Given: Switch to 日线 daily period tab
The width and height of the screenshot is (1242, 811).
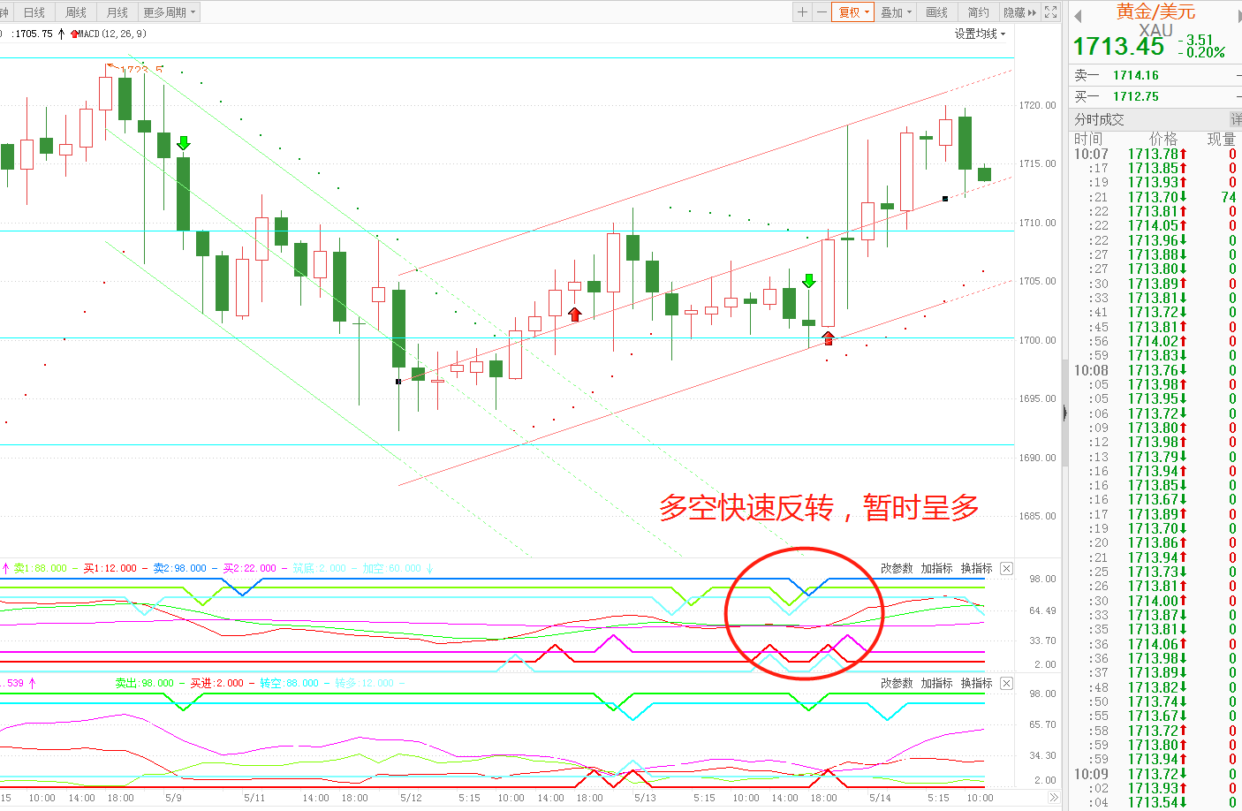Looking at the screenshot, I should click(x=34, y=12).
